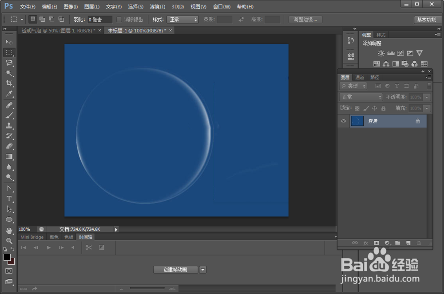Switch to 透明气泡 document tab
The image size is (444, 294).
click(58, 31)
